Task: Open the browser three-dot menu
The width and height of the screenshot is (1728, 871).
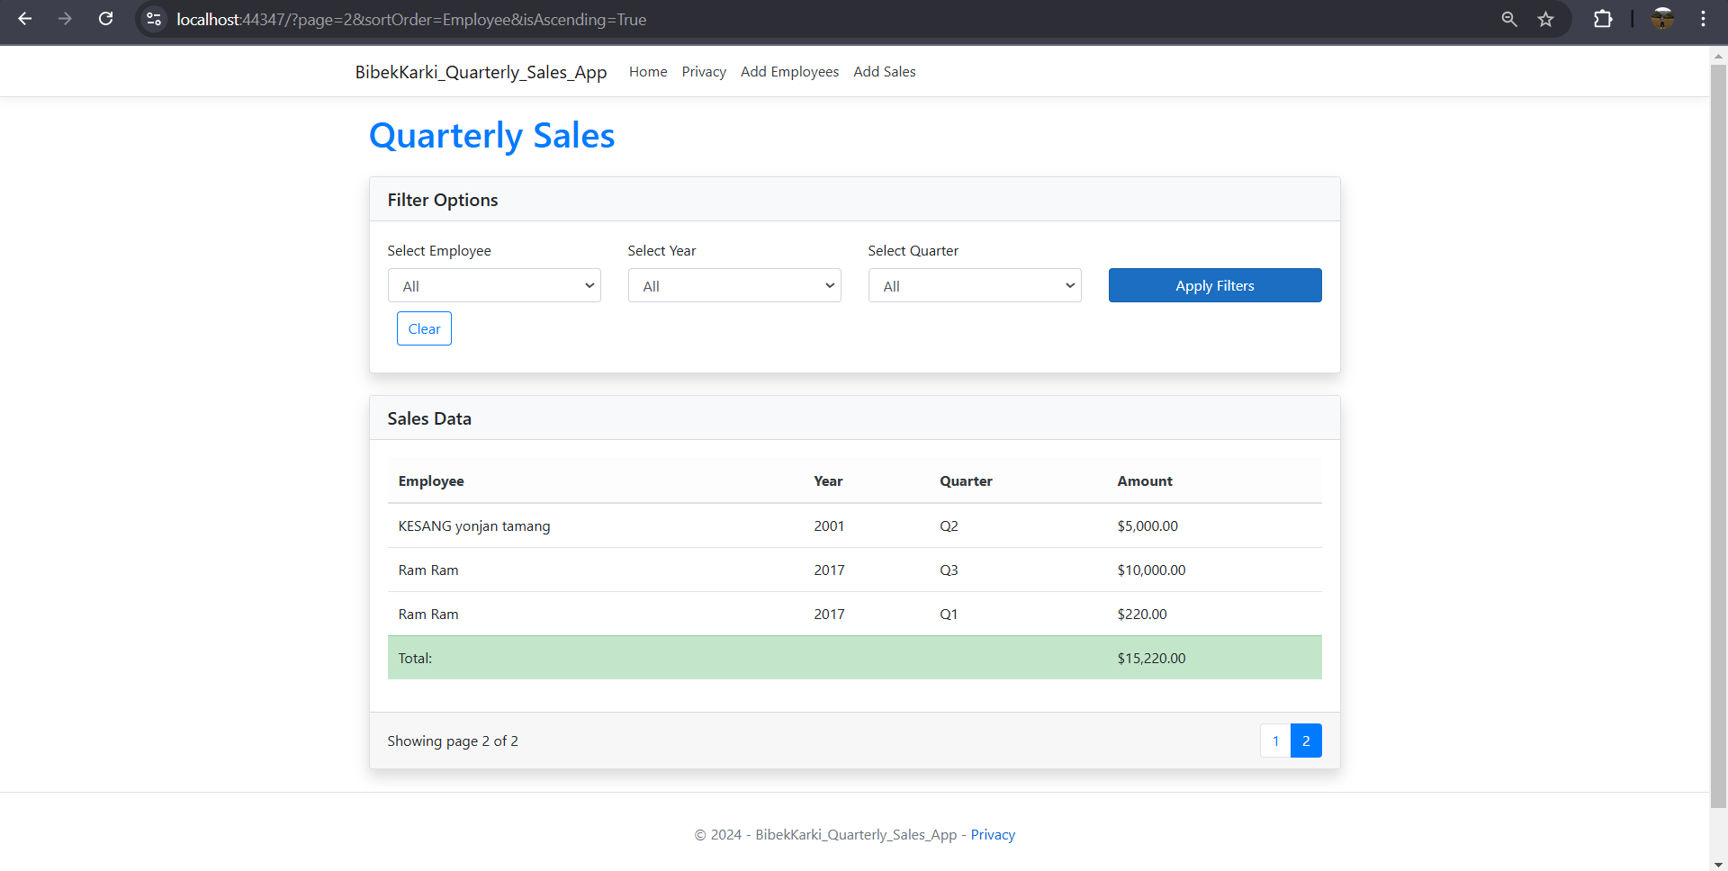Action: [1703, 19]
